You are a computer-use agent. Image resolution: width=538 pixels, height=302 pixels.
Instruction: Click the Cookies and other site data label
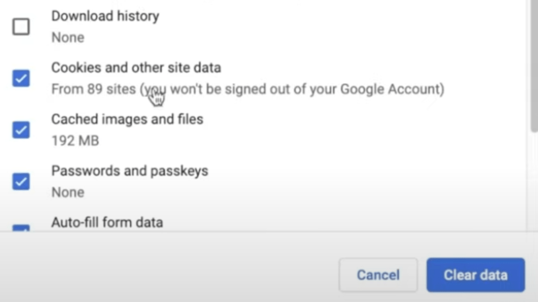click(136, 68)
